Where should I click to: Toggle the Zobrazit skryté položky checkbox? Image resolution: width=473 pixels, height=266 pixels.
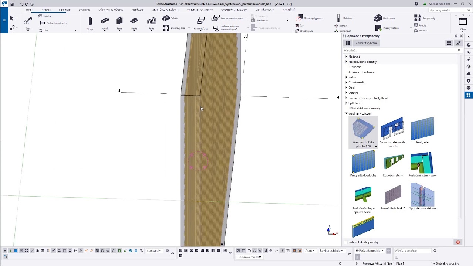pos(346,242)
